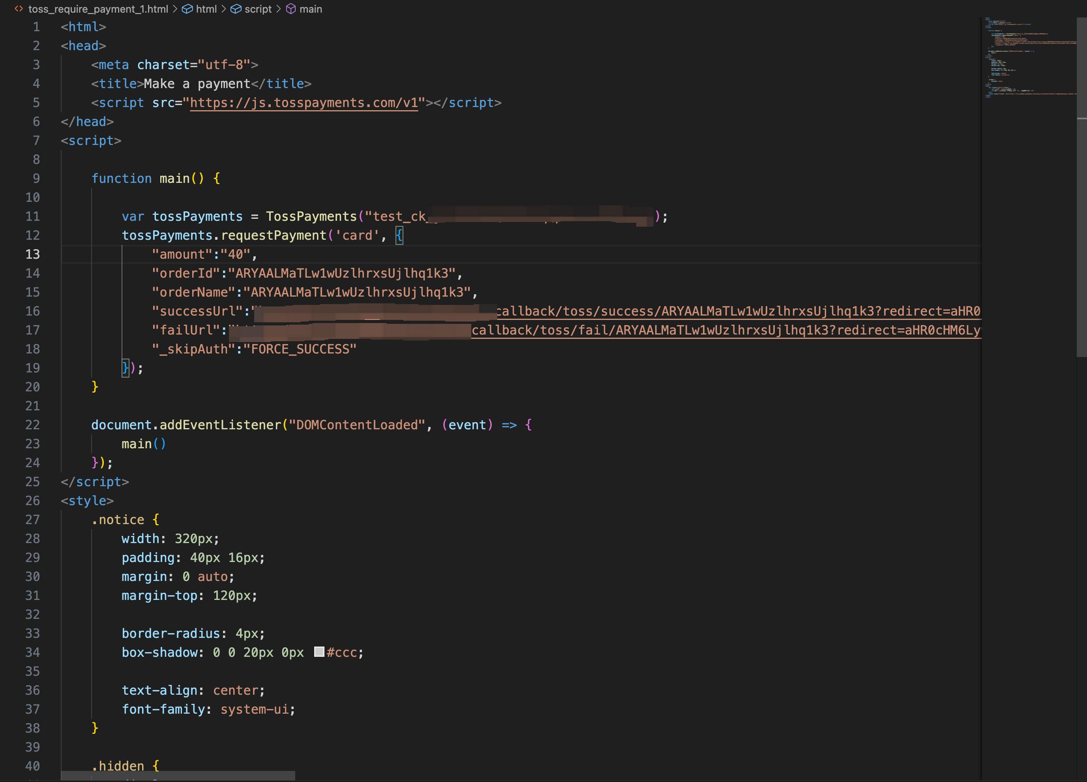1087x782 pixels.
Task: Click the 'Make a payment' title text
Action: [197, 84]
